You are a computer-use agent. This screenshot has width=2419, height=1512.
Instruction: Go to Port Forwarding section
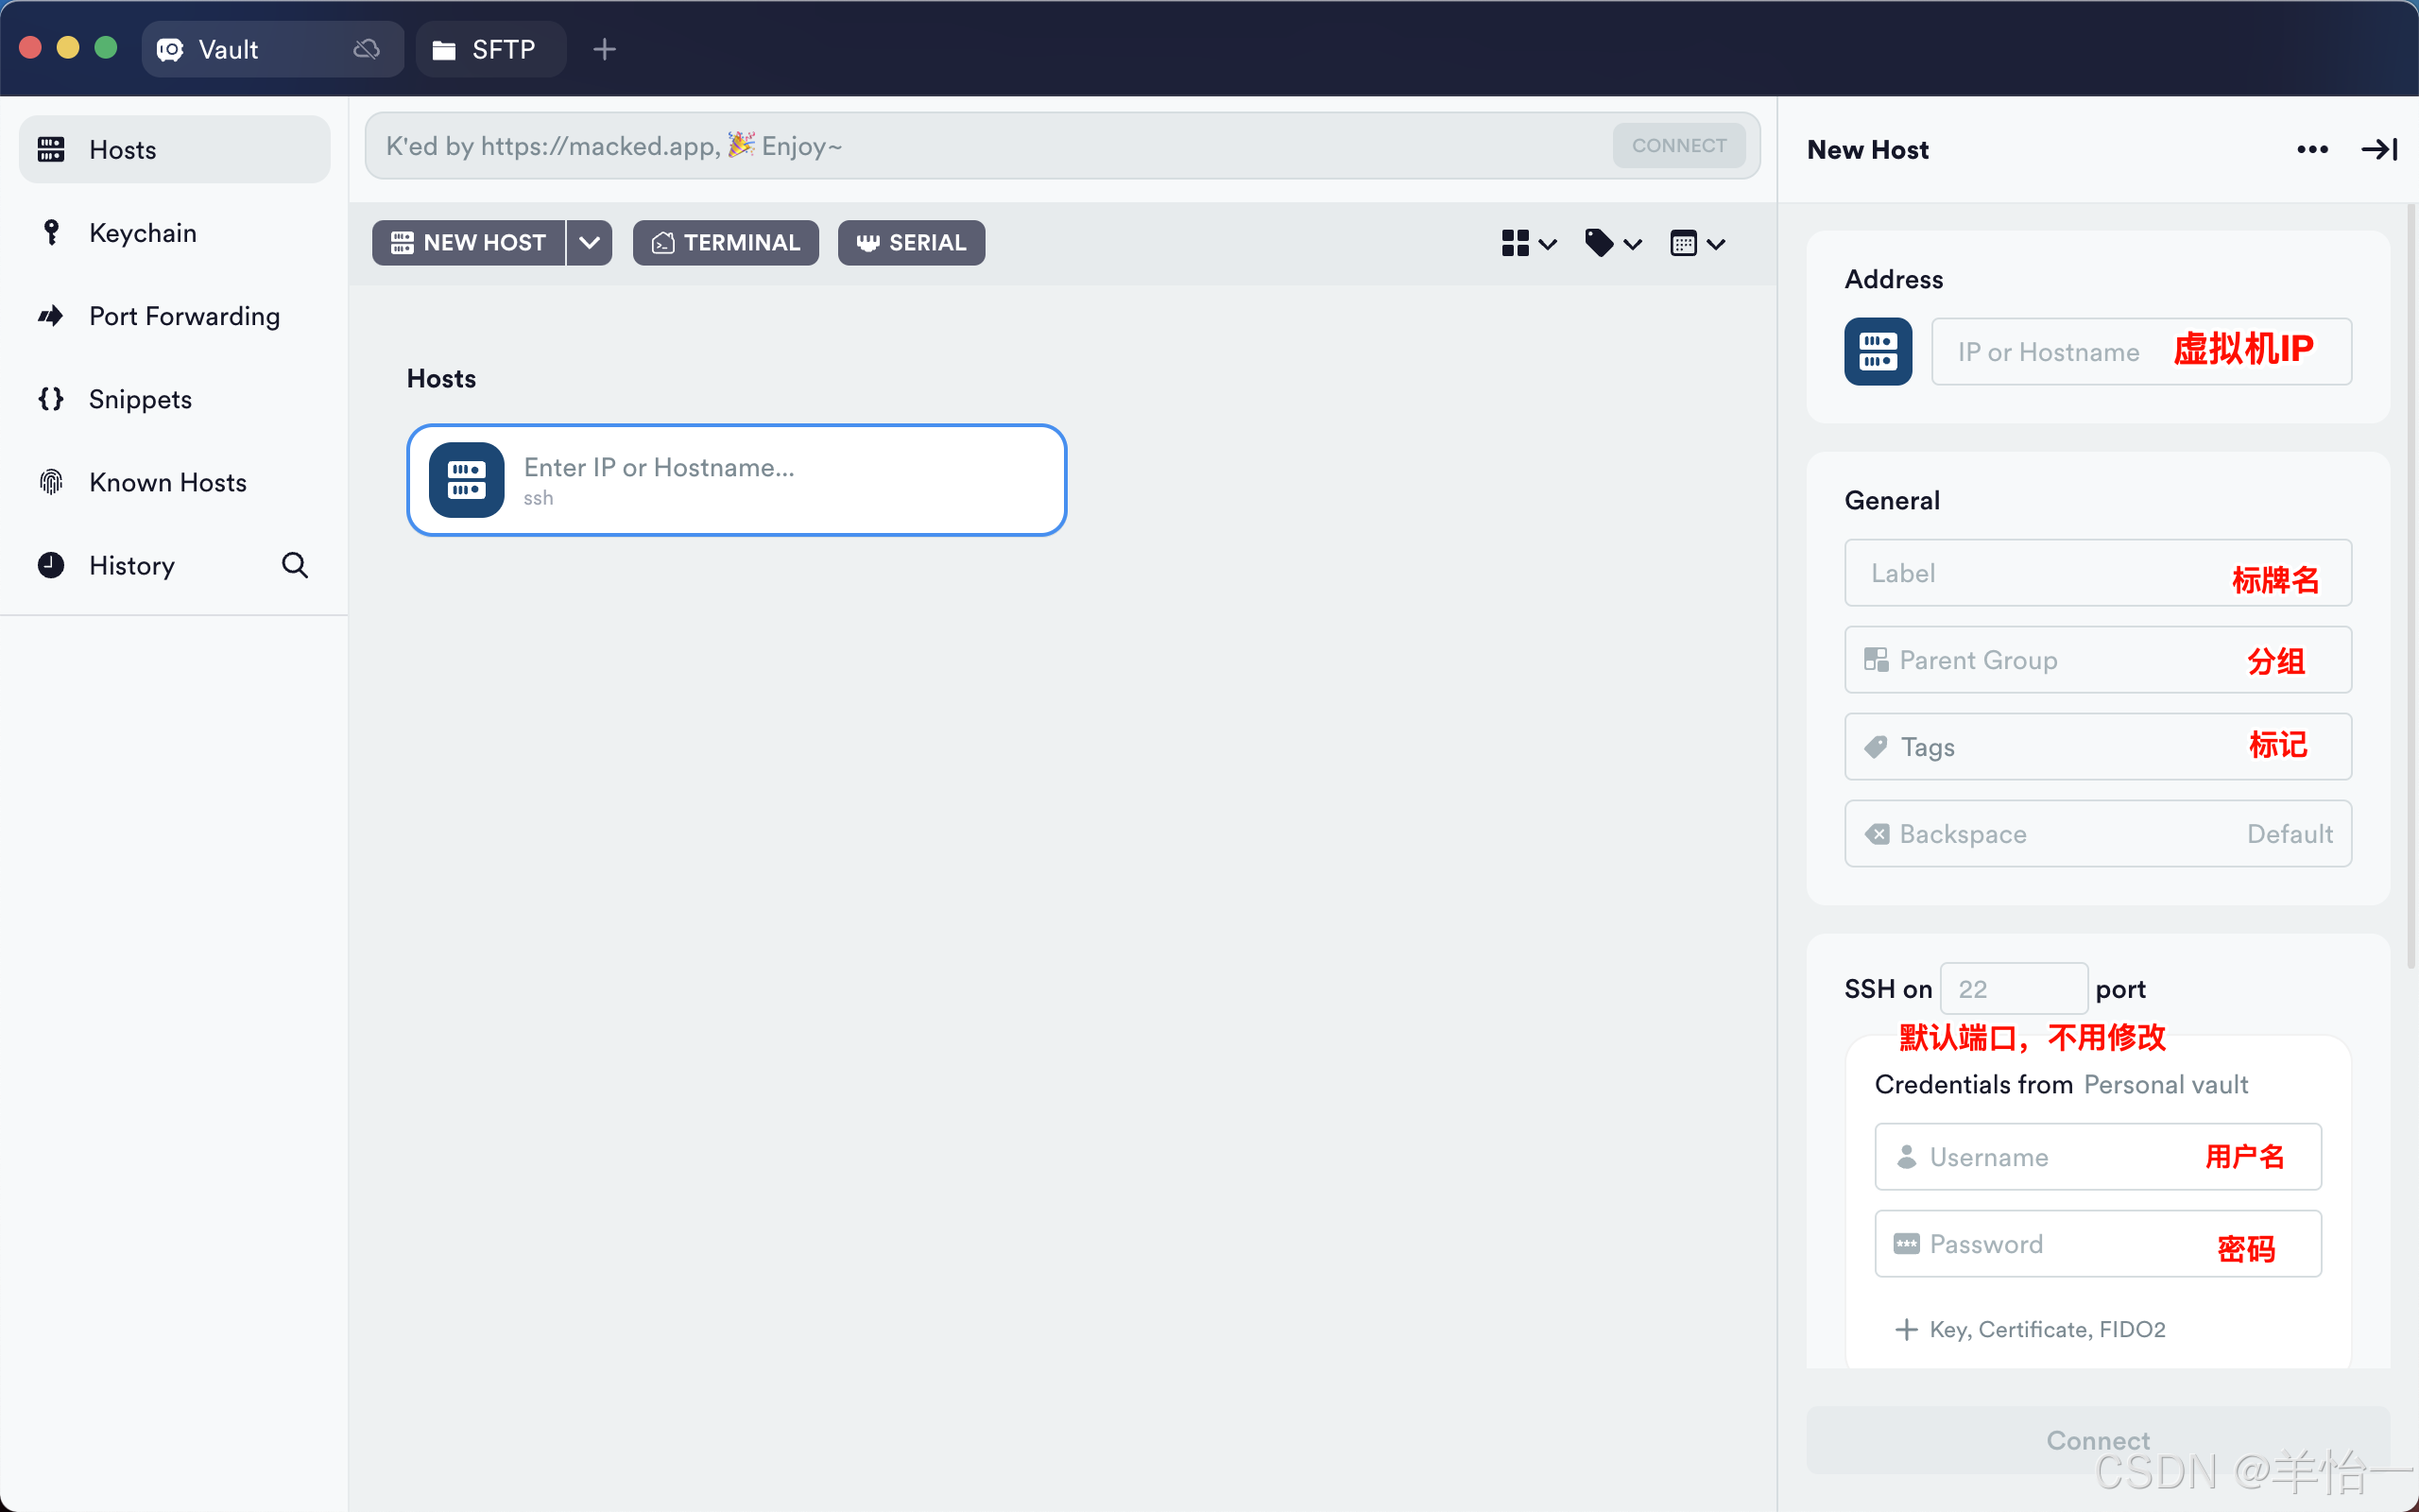tap(184, 316)
